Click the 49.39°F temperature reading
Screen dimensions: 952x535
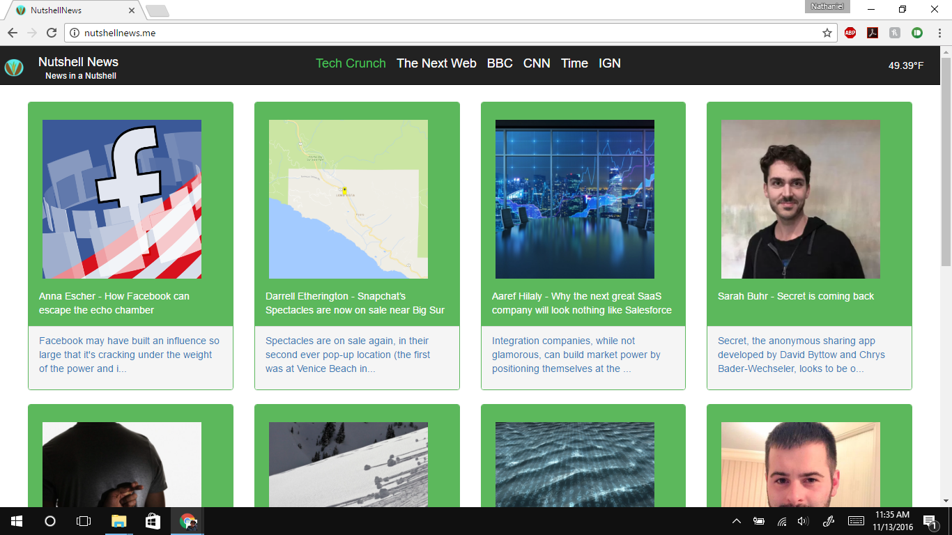[906, 65]
